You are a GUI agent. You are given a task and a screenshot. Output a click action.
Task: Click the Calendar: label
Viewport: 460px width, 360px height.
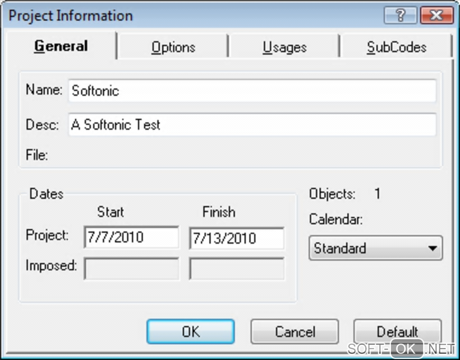click(x=336, y=219)
